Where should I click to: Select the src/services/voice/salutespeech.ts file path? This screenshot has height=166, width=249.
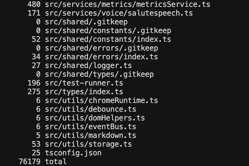coord(119,13)
